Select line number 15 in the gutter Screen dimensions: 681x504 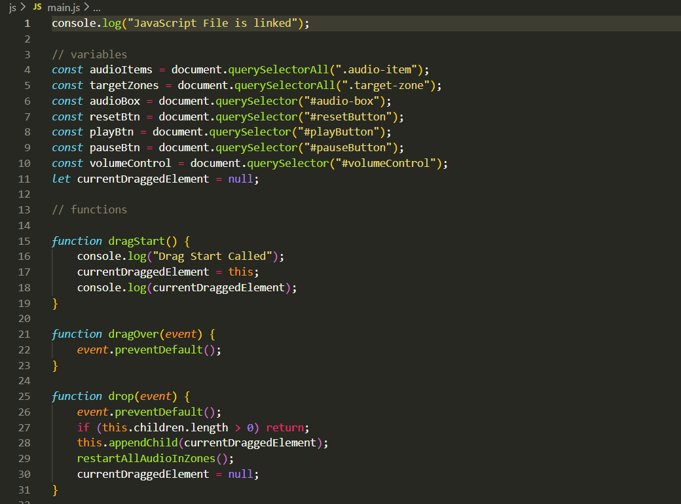click(24, 241)
